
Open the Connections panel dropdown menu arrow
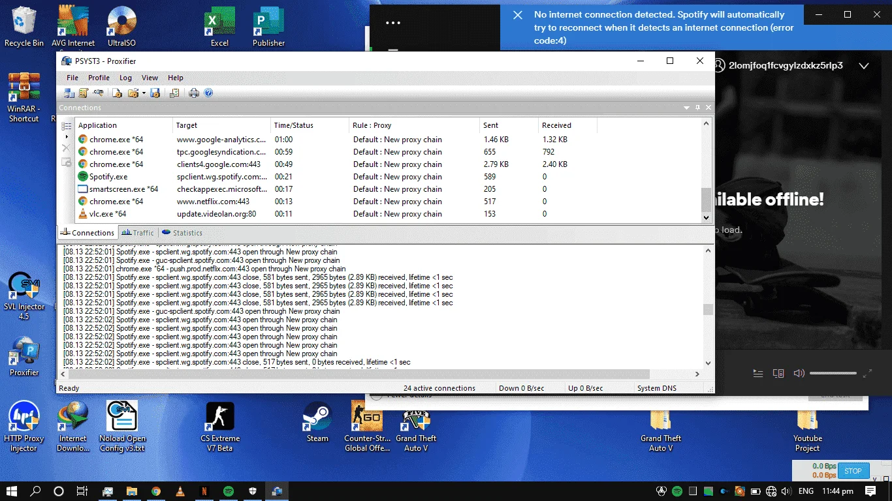687,108
